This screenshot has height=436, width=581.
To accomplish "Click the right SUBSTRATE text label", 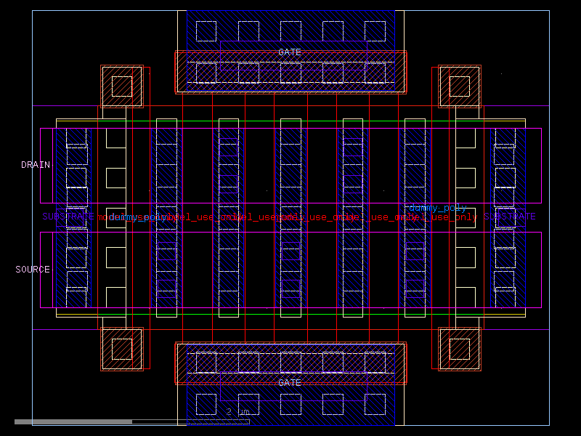I will [513, 215].
